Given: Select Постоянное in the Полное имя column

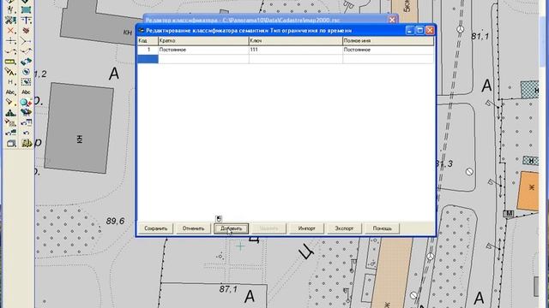Looking at the screenshot, I should pyautogui.click(x=388, y=50).
